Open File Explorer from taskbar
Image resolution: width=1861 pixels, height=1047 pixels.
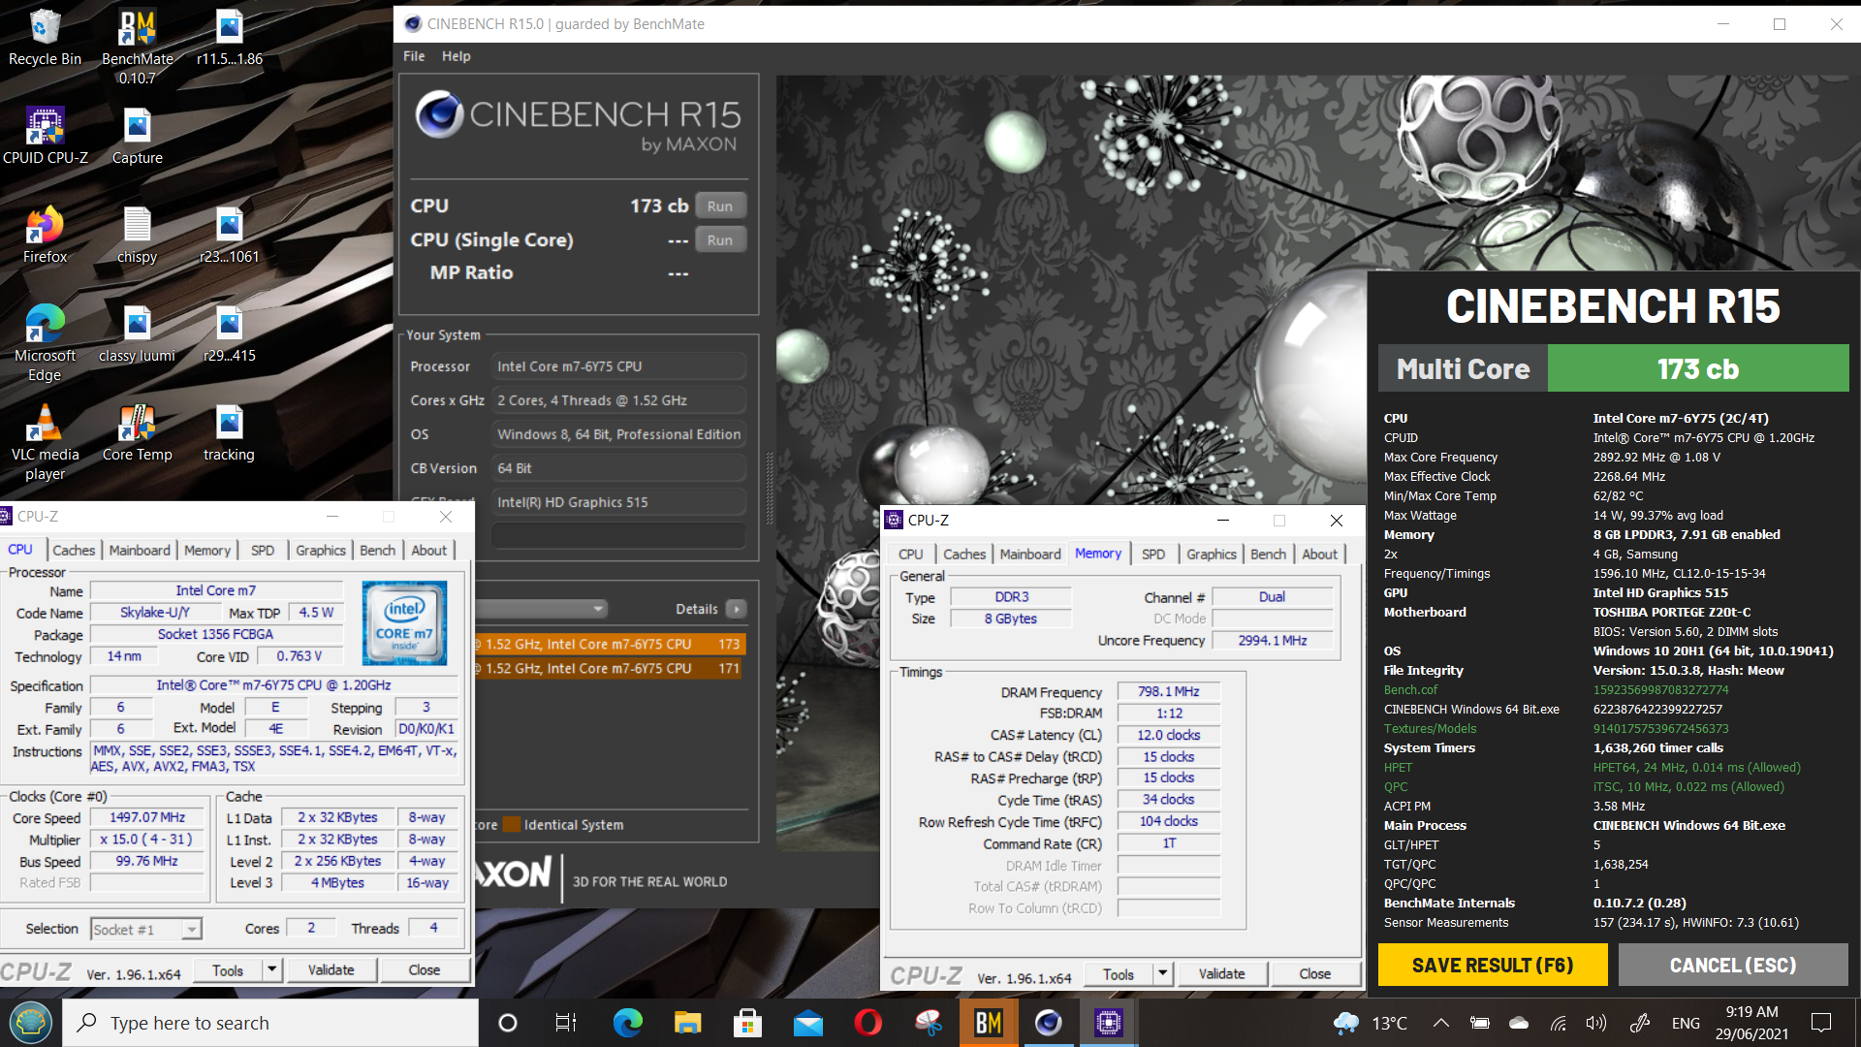point(687,1023)
